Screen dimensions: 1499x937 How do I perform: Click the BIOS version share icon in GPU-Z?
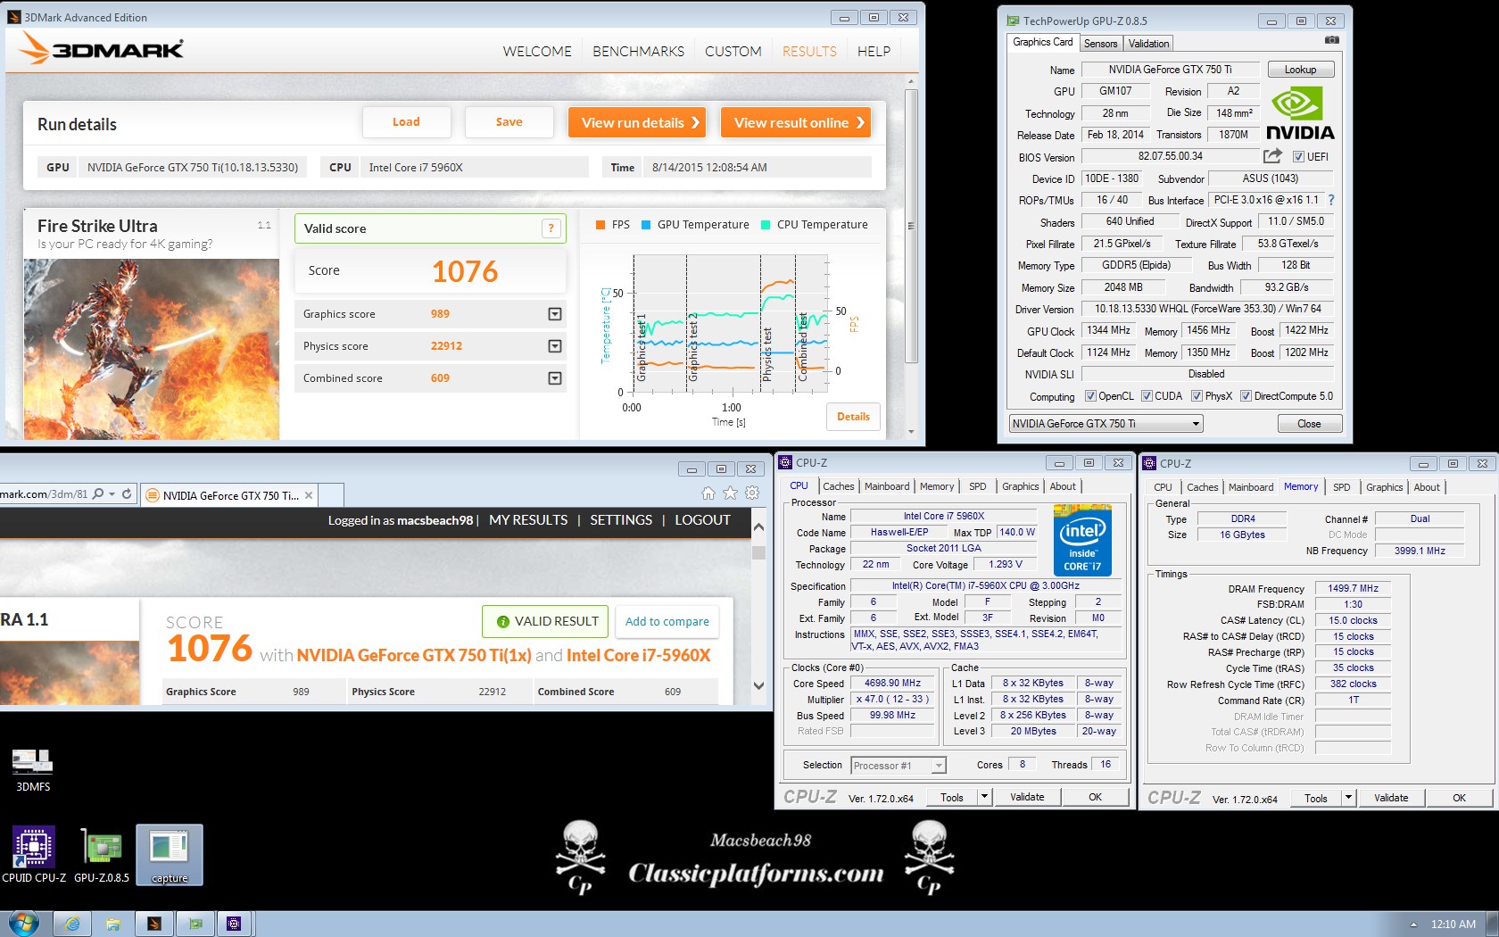pyautogui.click(x=1272, y=156)
